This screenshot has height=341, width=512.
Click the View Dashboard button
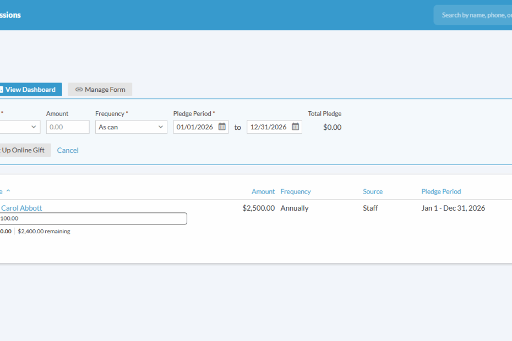tap(31, 90)
